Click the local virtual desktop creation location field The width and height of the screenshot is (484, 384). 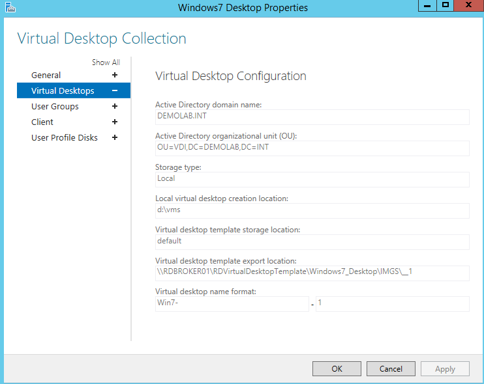pyautogui.click(x=312, y=210)
